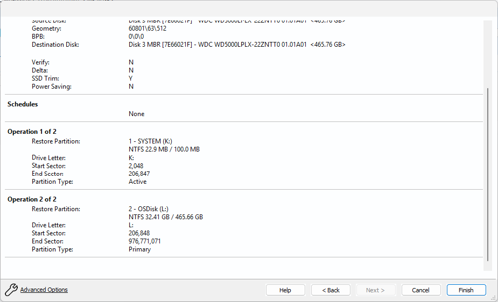This screenshot has height=302, width=498.
Task: Select the Schedules section heading
Action: pos(23,104)
